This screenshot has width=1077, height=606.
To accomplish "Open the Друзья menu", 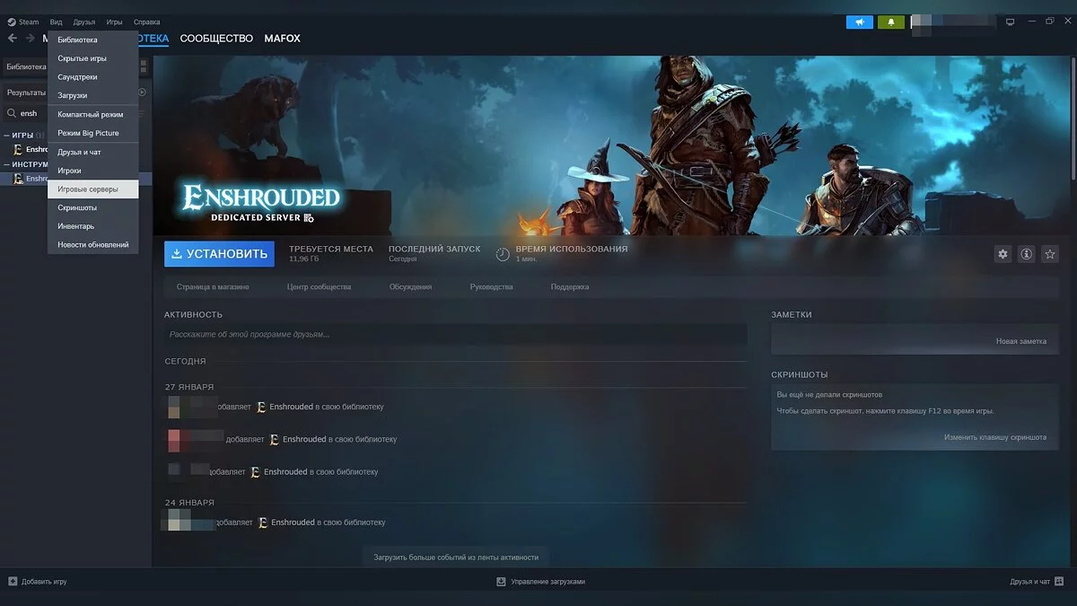I will 84,22.
